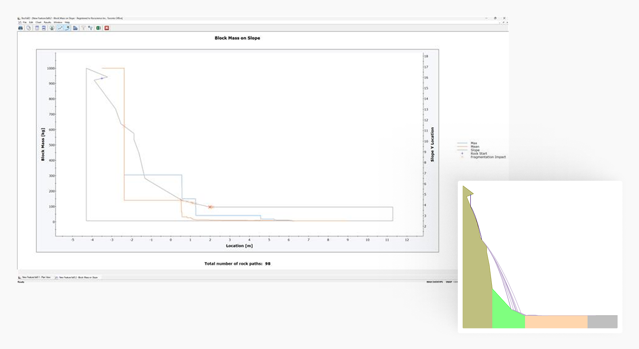
Task: Click the tile windows vertically icon
Action: pyautogui.click(x=37, y=28)
